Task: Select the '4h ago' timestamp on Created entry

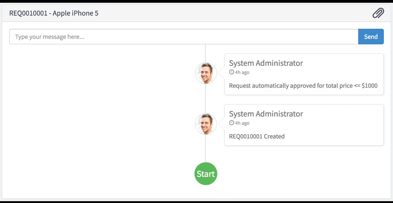Action: click(242, 123)
